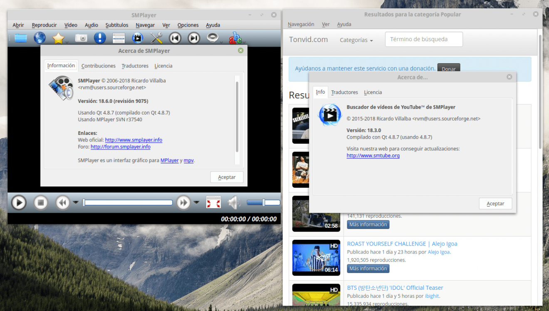This screenshot has width=549, height=311.
Task: Open the ROAST YOURSELF CHALLENGE video title
Action: pyautogui.click(x=402, y=244)
